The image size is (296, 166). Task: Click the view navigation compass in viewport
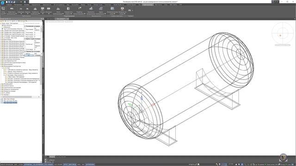283,33
